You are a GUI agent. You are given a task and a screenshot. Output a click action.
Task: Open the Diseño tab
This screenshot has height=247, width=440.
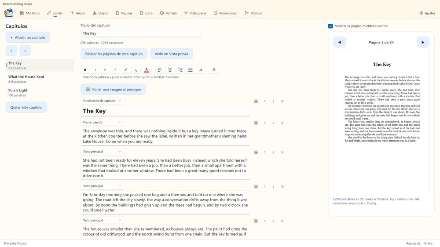100,13
